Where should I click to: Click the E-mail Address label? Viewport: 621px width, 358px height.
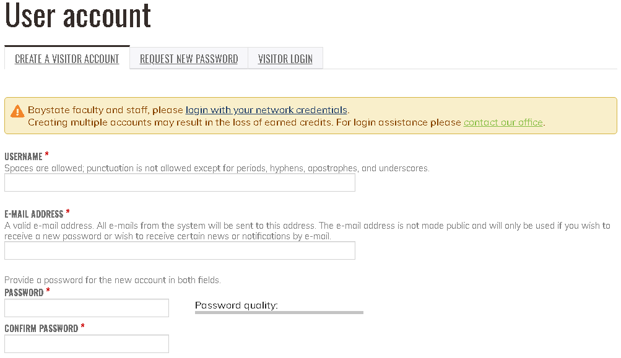33,214
